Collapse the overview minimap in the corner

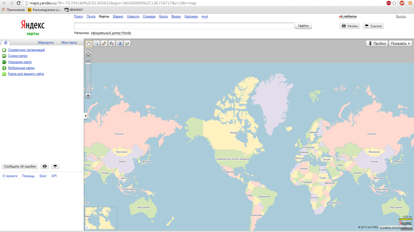pyautogui.click(x=87, y=227)
